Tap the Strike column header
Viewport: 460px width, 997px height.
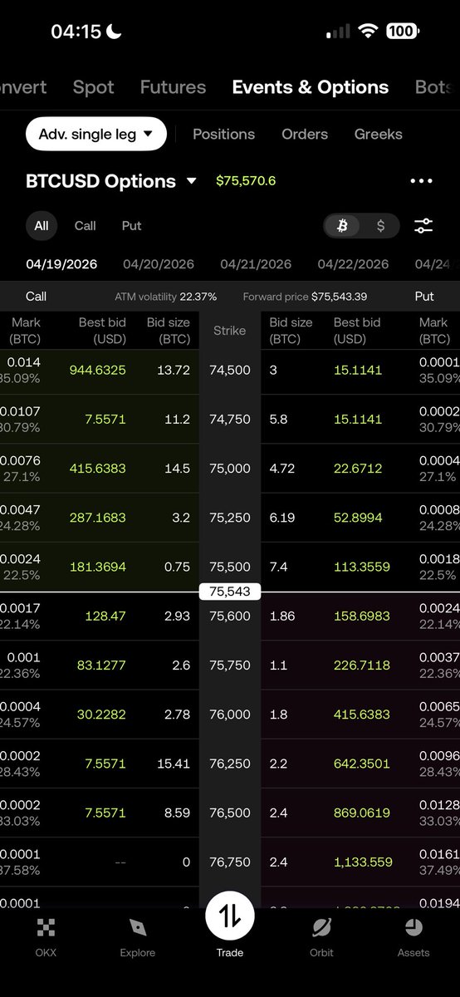tap(230, 330)
